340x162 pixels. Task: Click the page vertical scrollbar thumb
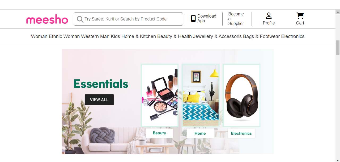tap(338, 48)
